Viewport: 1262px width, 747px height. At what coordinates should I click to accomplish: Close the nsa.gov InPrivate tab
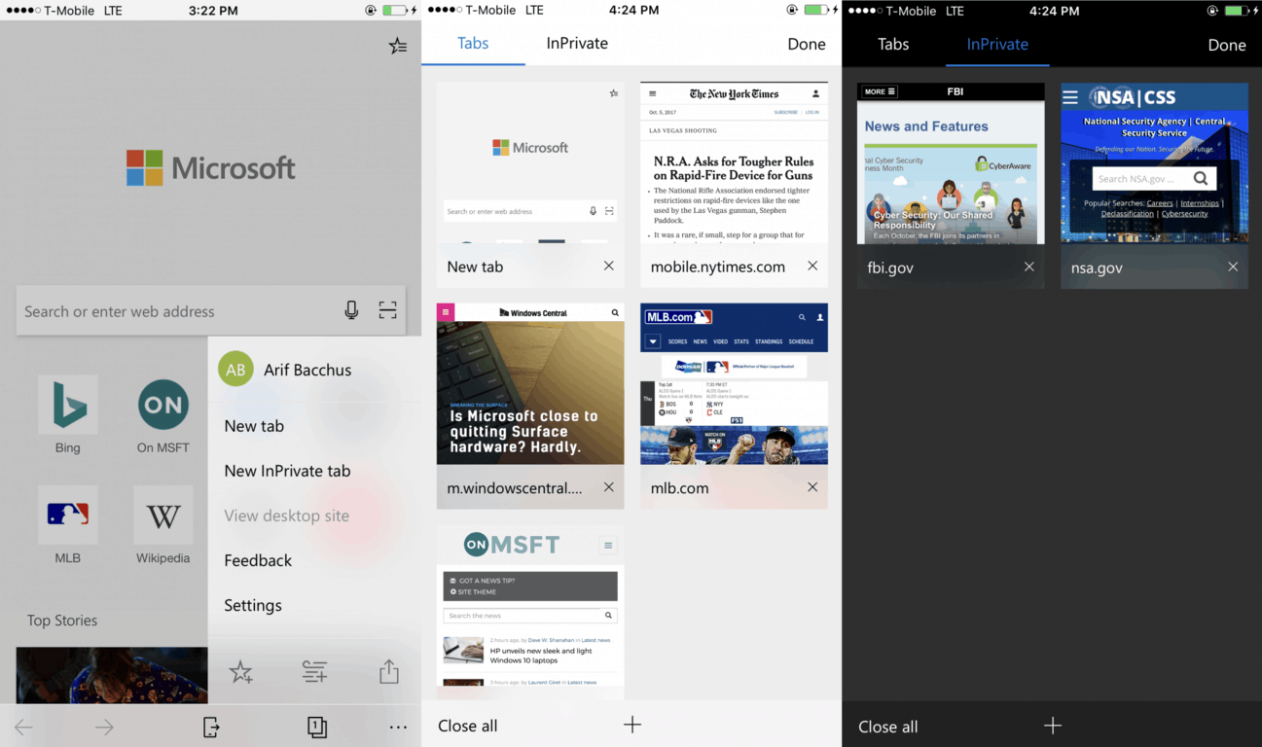(1233, 267)
